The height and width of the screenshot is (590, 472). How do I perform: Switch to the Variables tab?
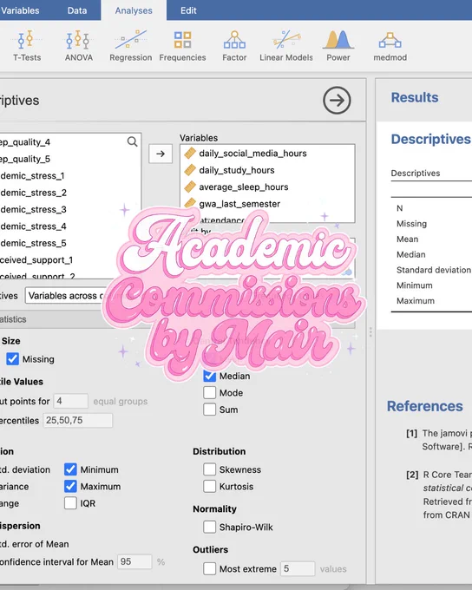click(x=20, y=10)
